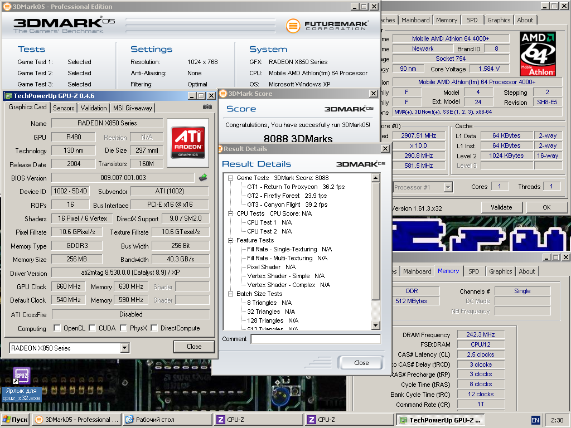Select GT1 - Return To Proxycon row
The image size is (571, 428).
tap(296, 187)
